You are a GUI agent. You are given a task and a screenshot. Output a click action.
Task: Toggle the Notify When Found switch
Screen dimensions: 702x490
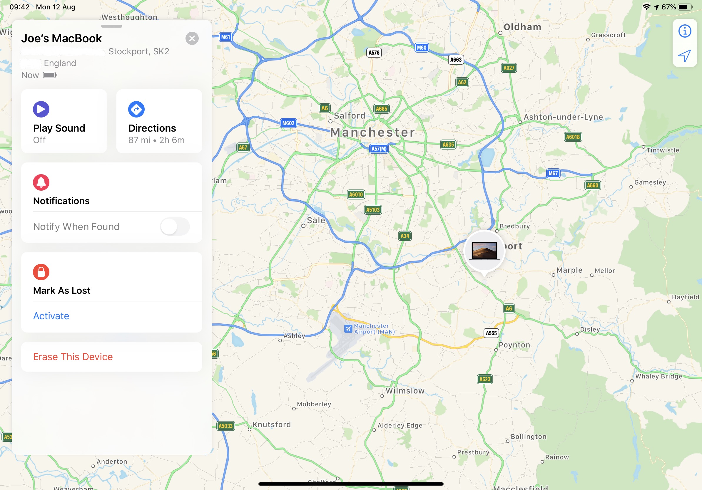pos(175,227)
